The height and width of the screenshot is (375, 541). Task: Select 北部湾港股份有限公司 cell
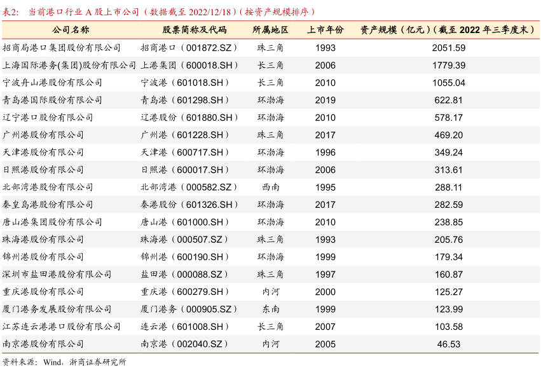tap(48, 187)
